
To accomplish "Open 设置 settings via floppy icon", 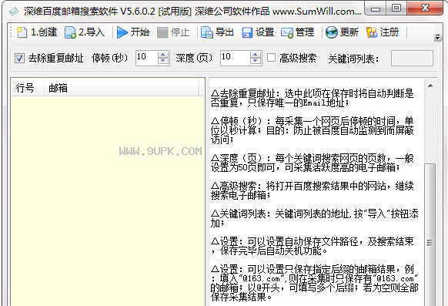I will click(247, 32).
